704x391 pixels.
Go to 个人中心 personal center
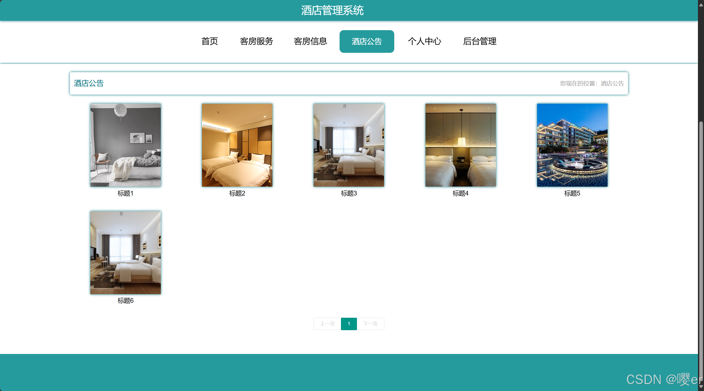pyautogui.click(x=425, y=41)
